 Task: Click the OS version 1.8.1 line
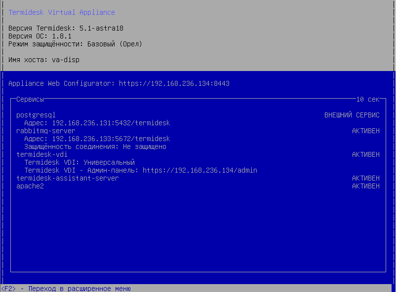click(40, 36)
